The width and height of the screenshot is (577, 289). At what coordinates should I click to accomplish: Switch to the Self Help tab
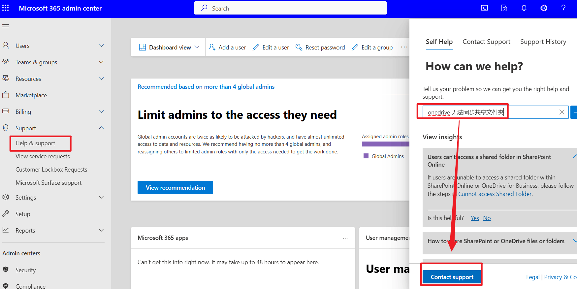tap(439, 42)
